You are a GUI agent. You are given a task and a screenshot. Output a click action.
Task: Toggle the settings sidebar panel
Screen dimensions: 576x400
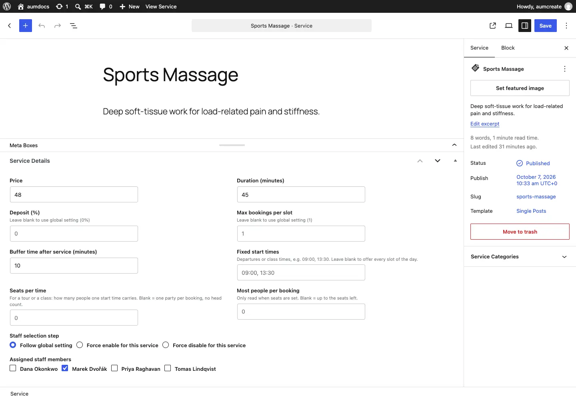point(525,26)
